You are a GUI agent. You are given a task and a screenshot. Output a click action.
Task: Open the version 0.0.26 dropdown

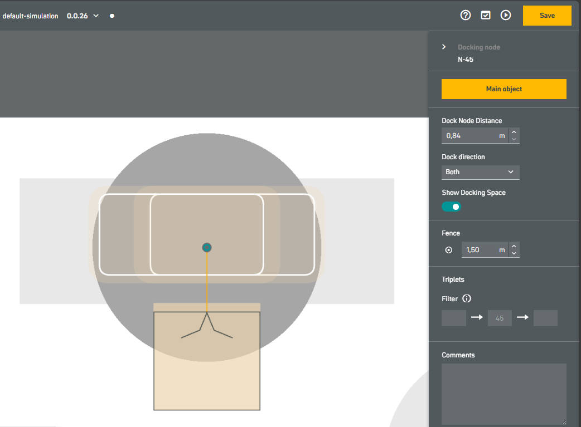coord(83,16)
